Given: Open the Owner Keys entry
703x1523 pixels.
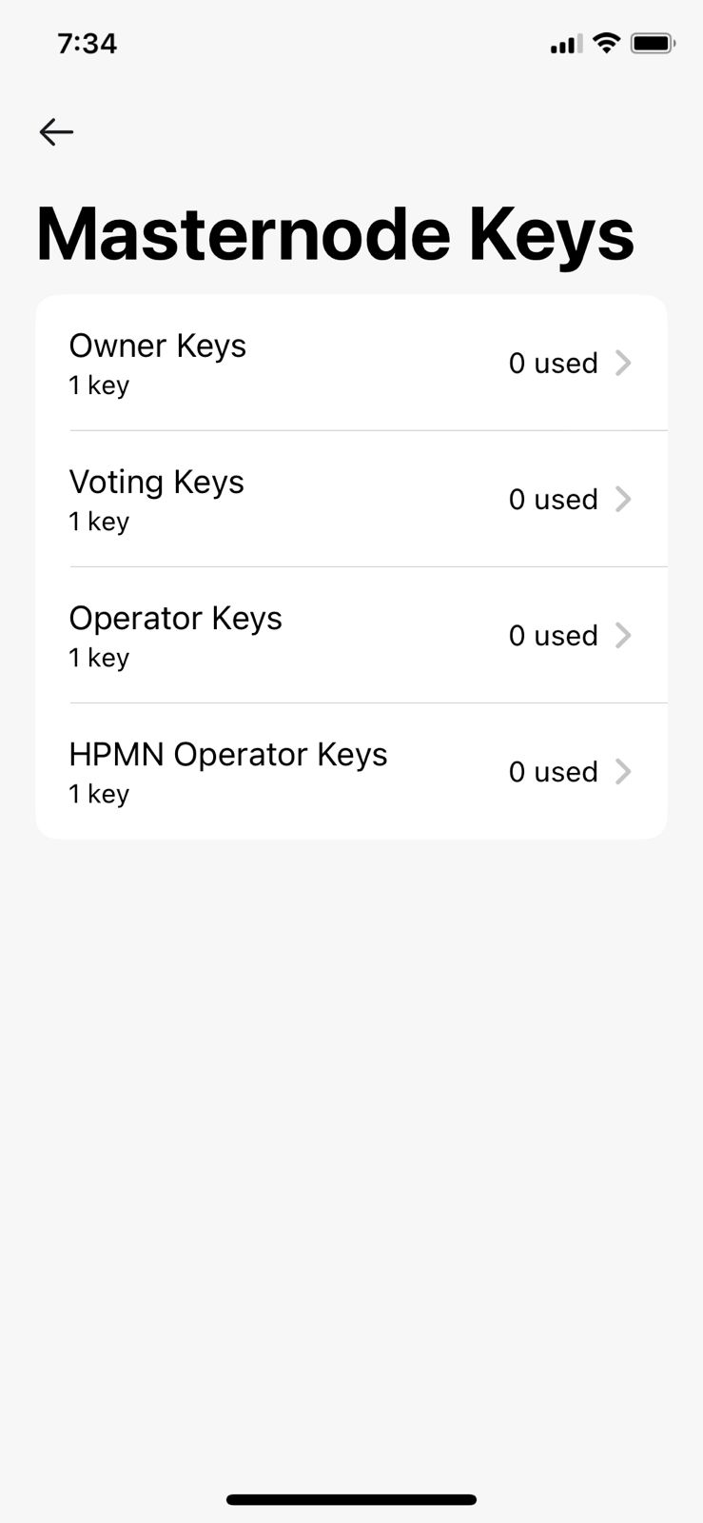Looking at the screenshot, I should (158, 346).
